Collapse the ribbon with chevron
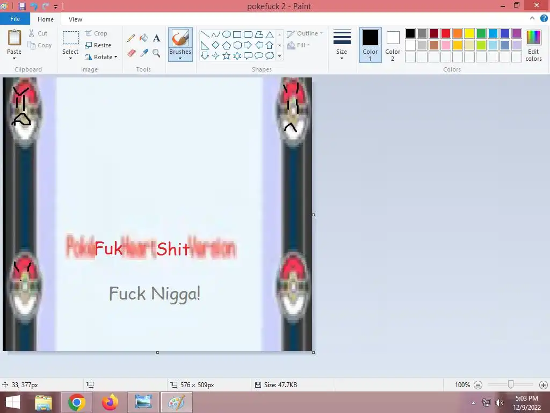 [532, 19]
